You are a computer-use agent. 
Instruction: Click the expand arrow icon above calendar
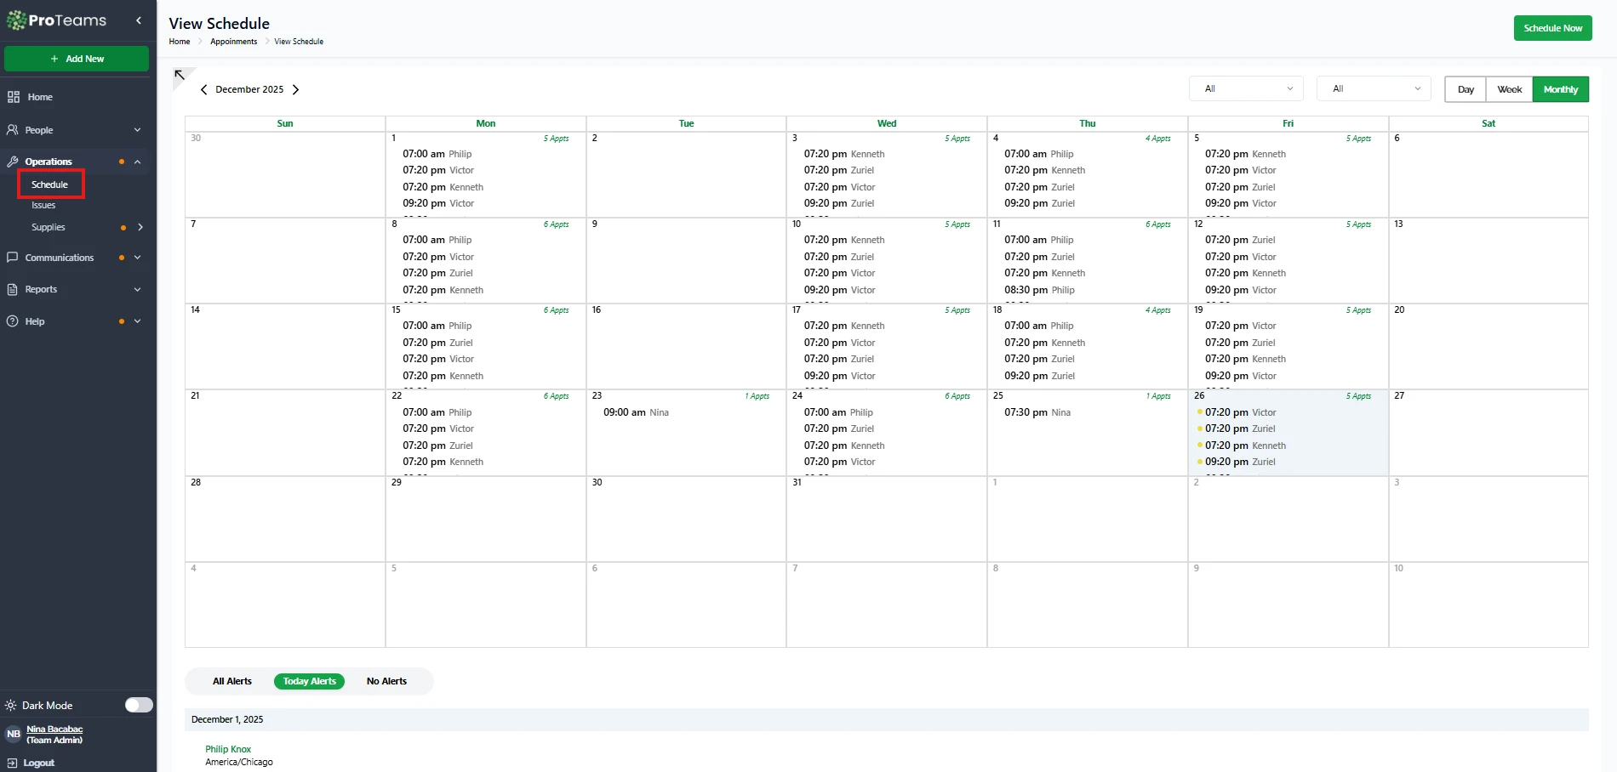click(180, 76)
